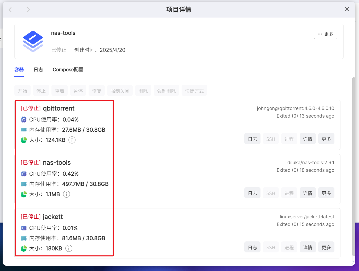Click the nas-tools project layers icon
This screenshot has height=271, width=359.
pos(33,41)
